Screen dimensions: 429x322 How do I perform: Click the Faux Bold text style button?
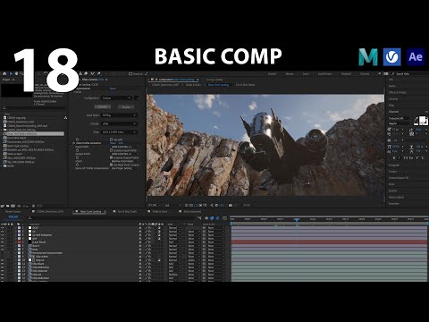tap(394, 157)
